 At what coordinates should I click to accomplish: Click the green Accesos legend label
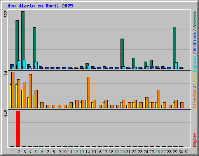coord(195,19)
